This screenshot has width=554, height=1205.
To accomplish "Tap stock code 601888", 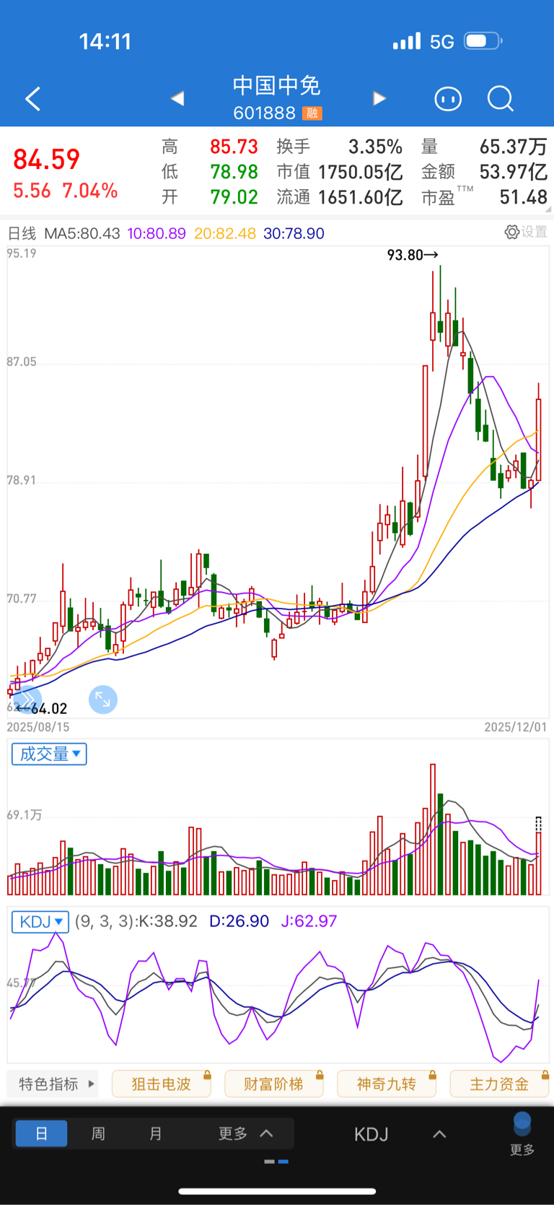I will point(265,113).
